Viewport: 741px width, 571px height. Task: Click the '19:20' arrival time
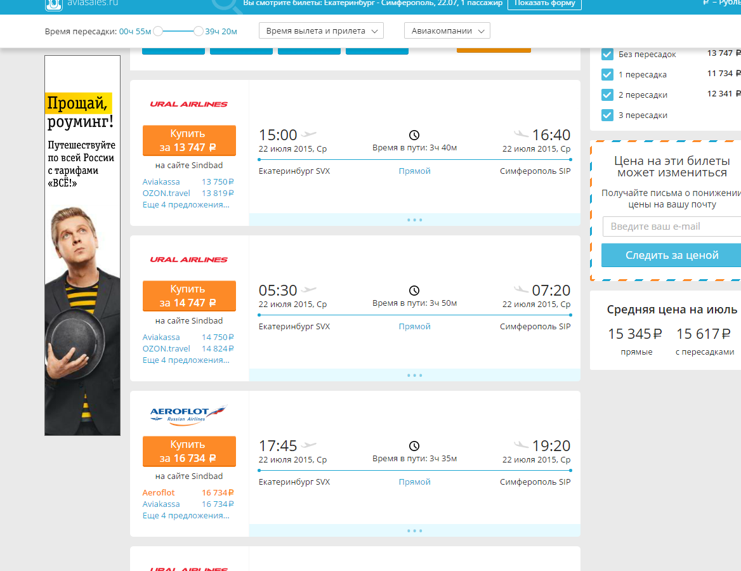pos(551,446)
